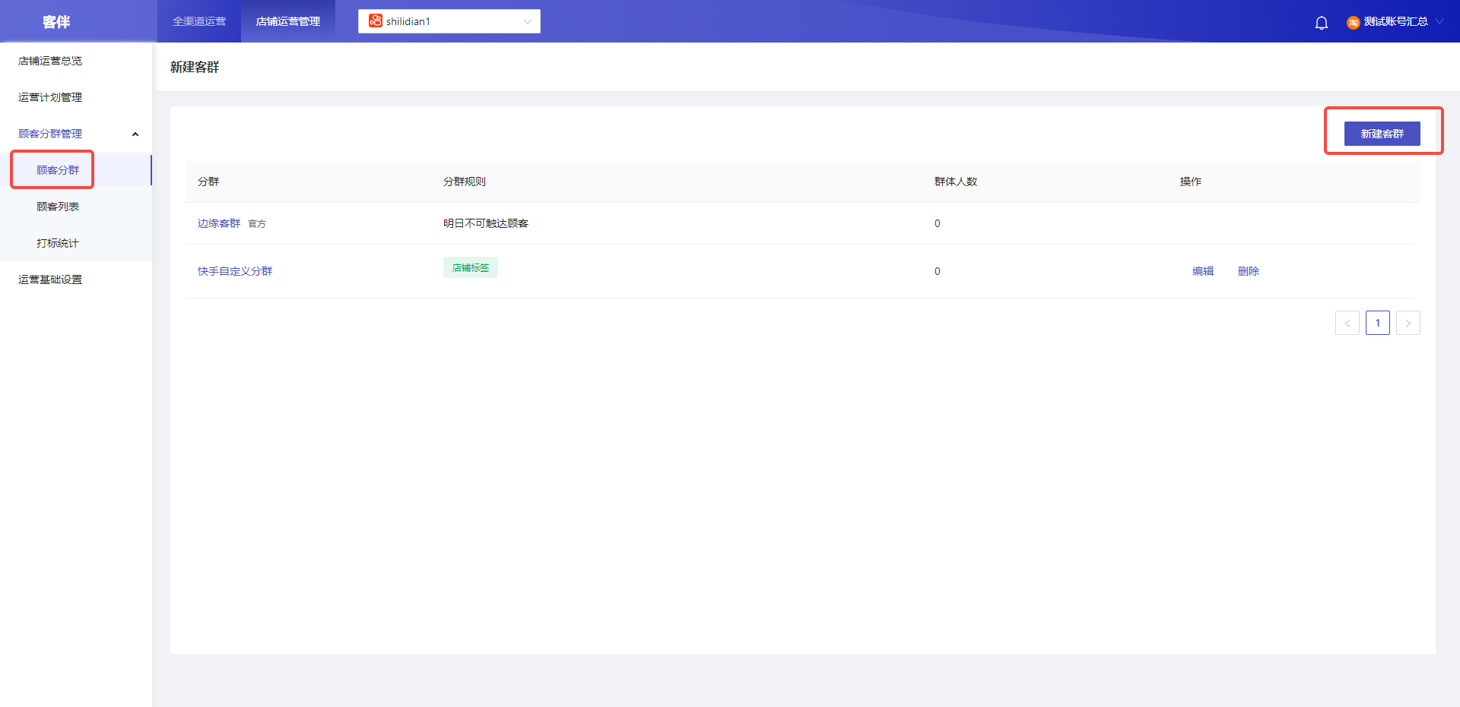Open 店铺运营总览 in the sidebar

click(x=50, y=61)
